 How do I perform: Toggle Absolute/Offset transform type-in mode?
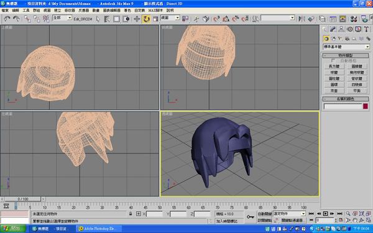click(x=139, y=214)
